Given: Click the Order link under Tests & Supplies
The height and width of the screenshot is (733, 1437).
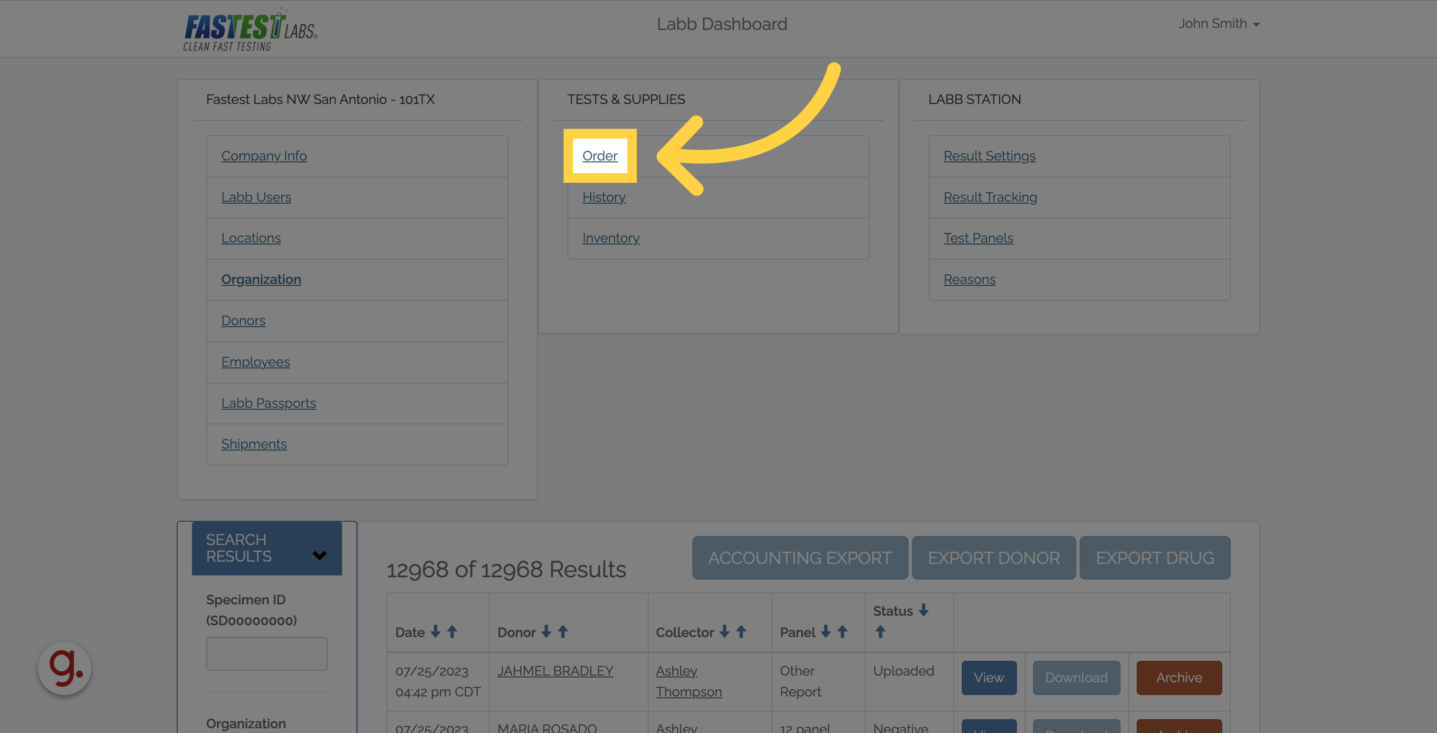Looking at the screenshot, I should [x=600, y=156].
